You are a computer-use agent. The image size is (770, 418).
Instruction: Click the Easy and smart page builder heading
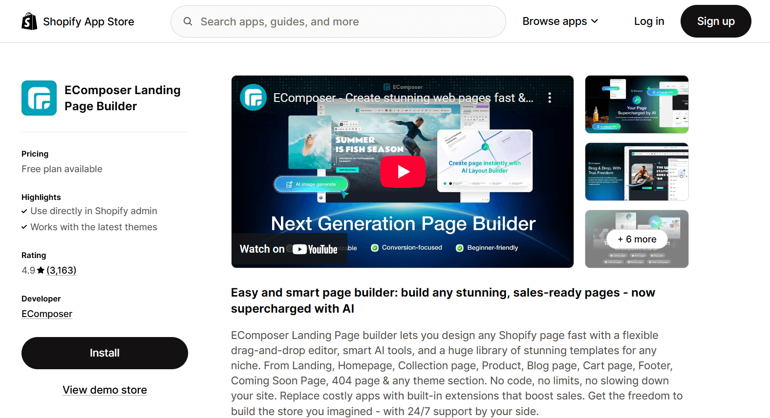point(443,300)
